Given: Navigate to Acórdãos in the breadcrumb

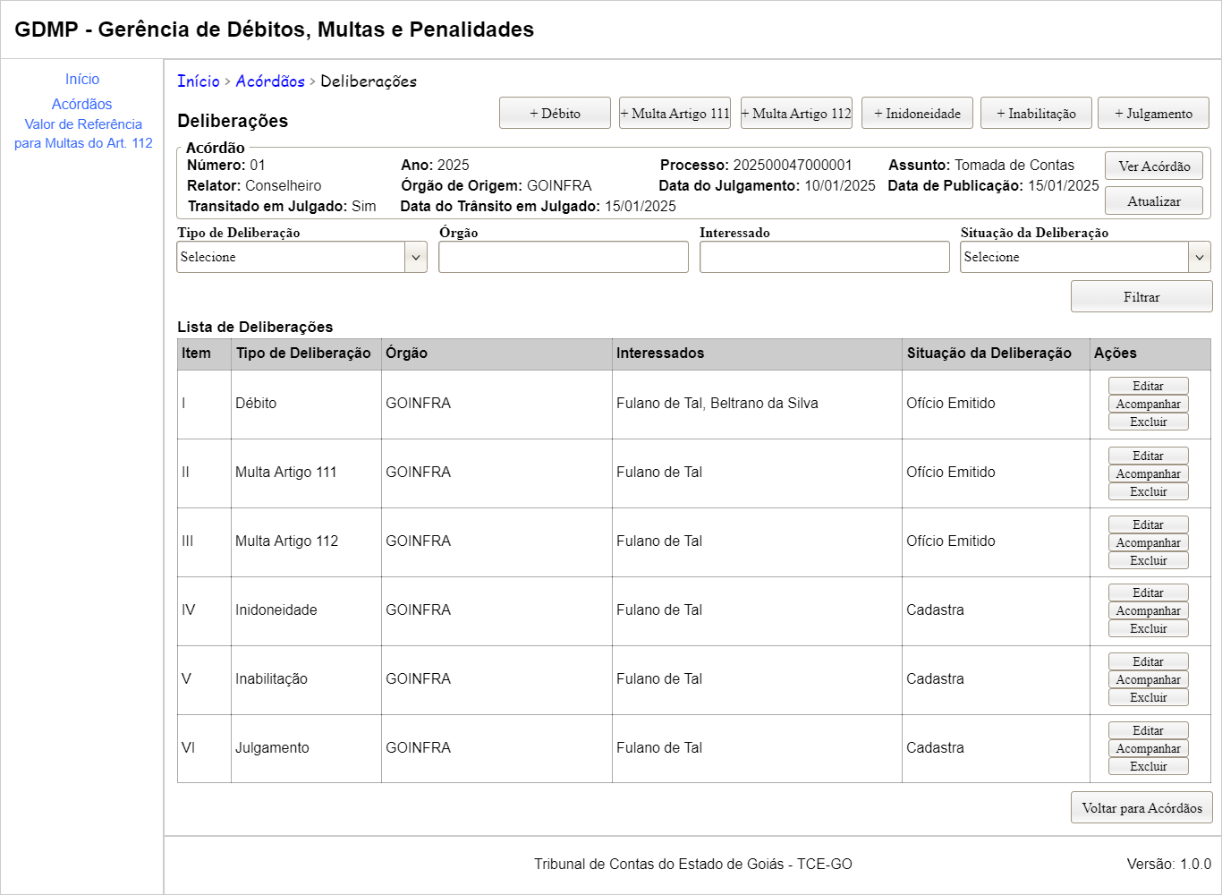Looking at the screenshot, I should (x=270, y=81).
